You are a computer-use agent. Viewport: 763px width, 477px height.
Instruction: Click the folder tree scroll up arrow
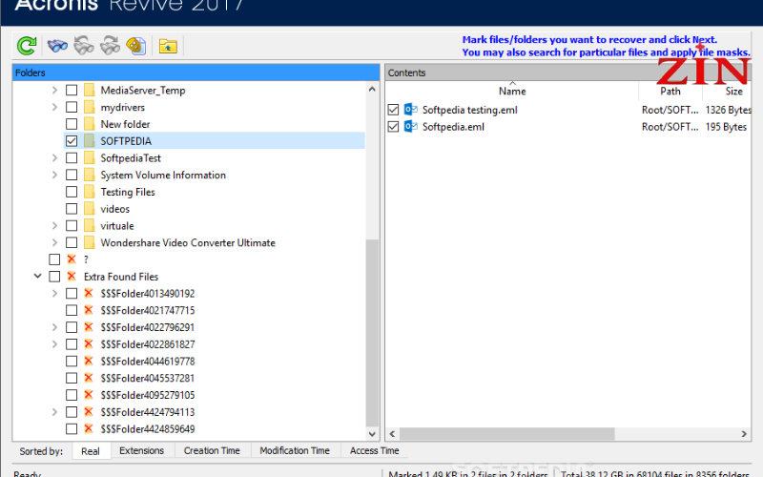pos(372,89)
